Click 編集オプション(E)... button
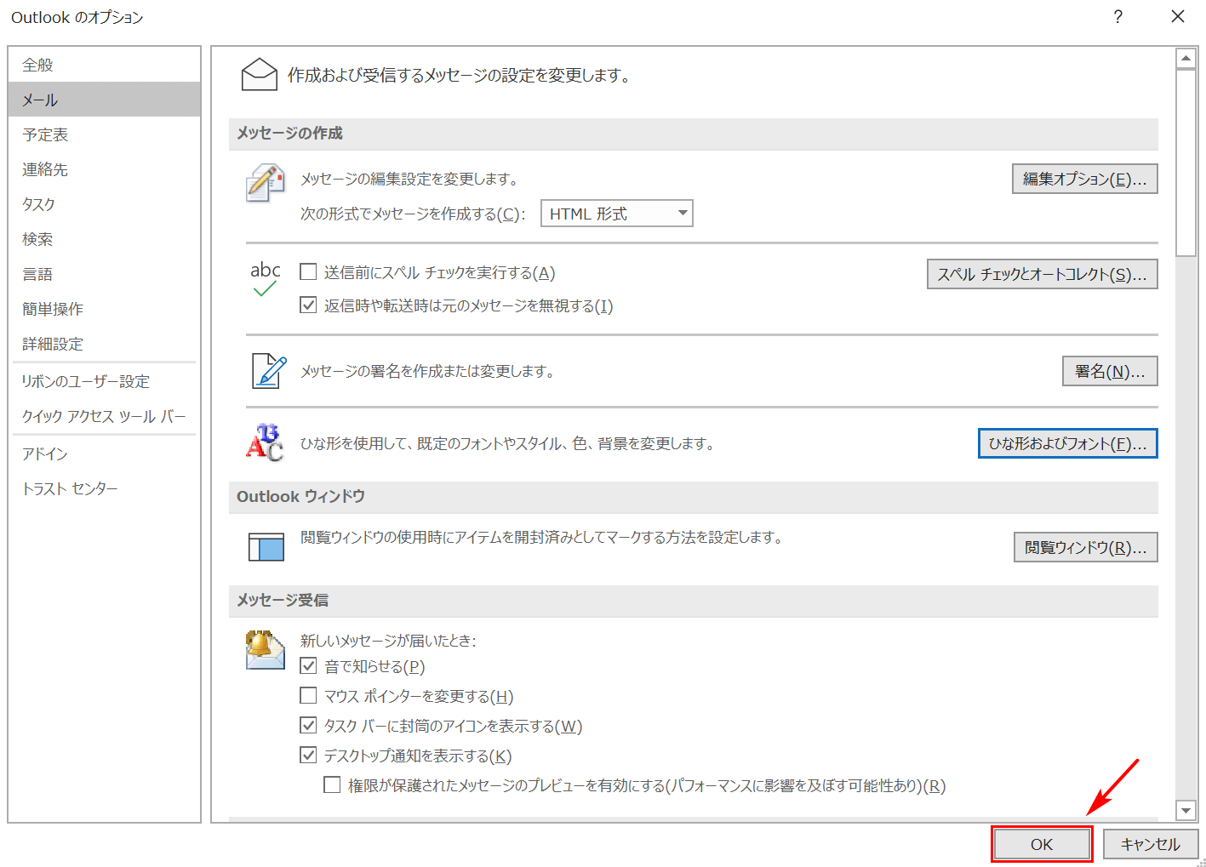Image resolution: width=1206 pixels, height=867 pixels. (x=1085, y=179)
